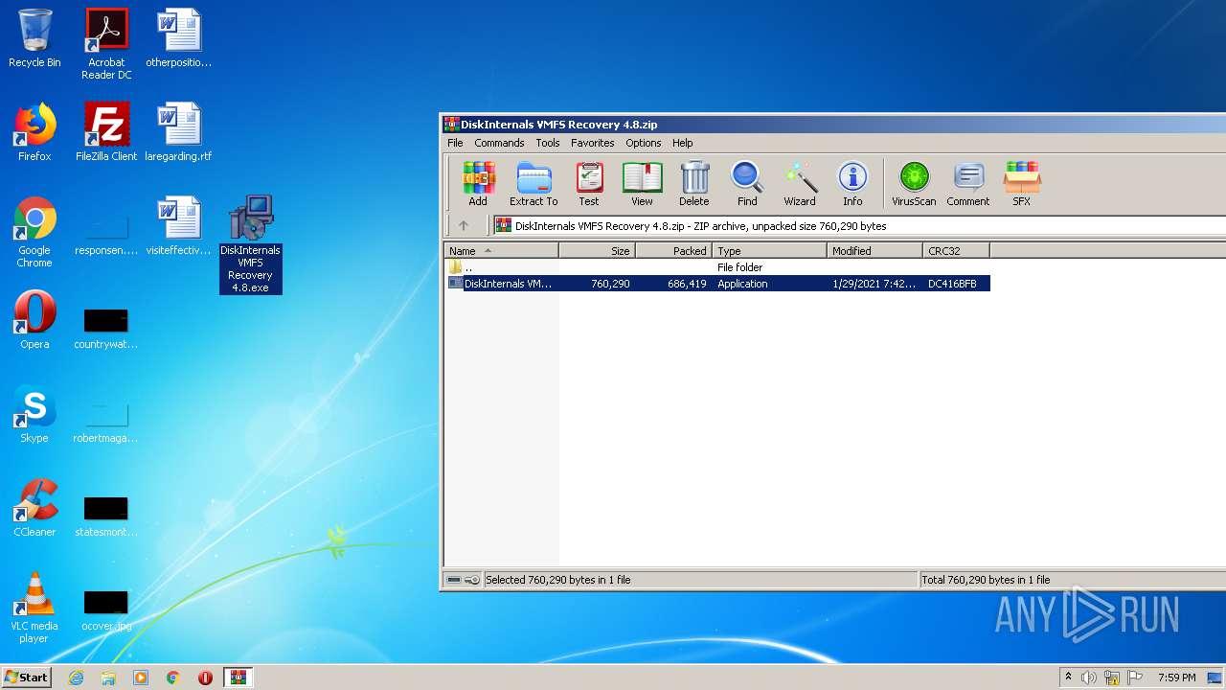Click the Delete toolbar icon

(x=694, y=183)
